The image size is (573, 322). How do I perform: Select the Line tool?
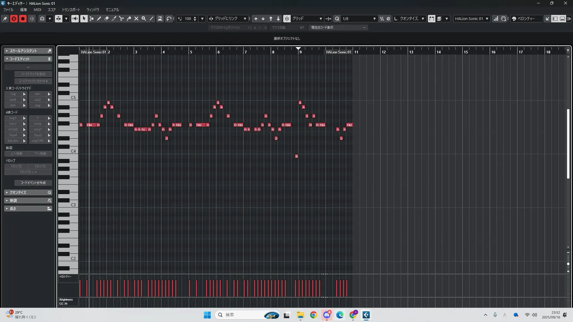pos(151,18)
